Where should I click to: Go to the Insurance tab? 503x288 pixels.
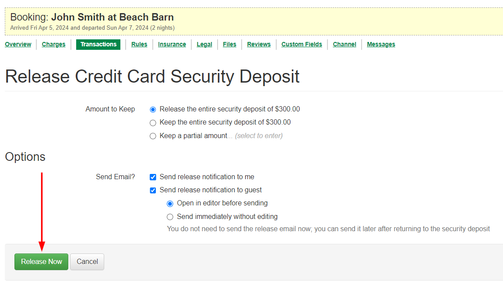point(172,44)
